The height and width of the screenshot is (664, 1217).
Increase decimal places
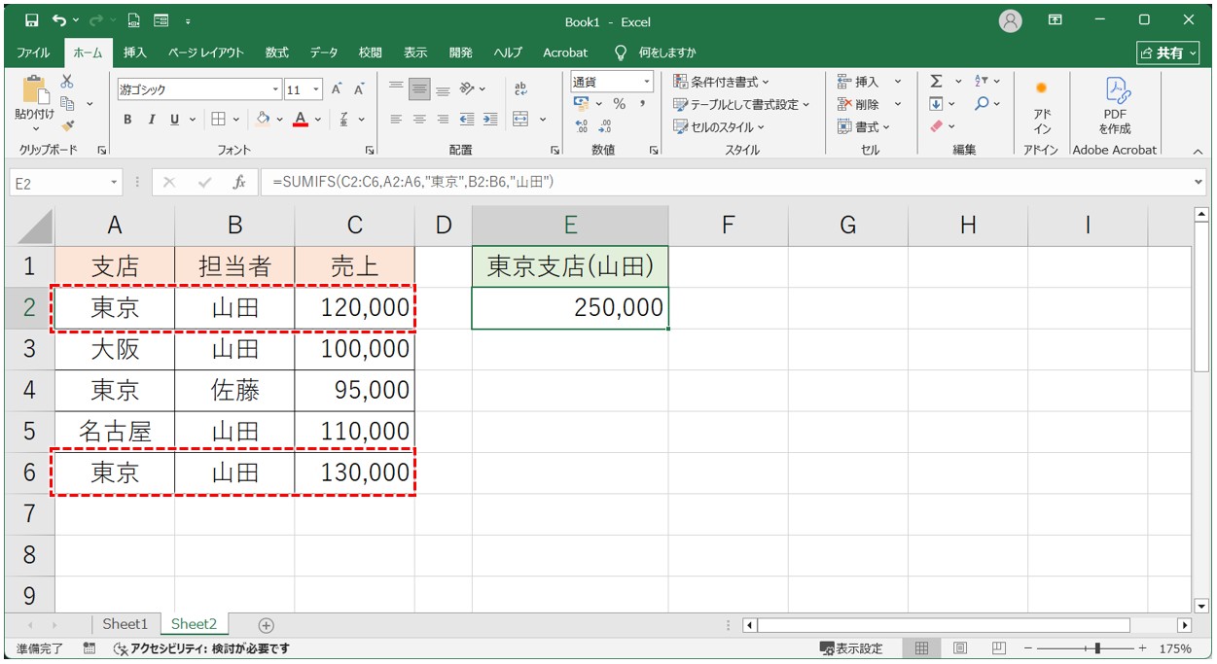coord(582,126)
